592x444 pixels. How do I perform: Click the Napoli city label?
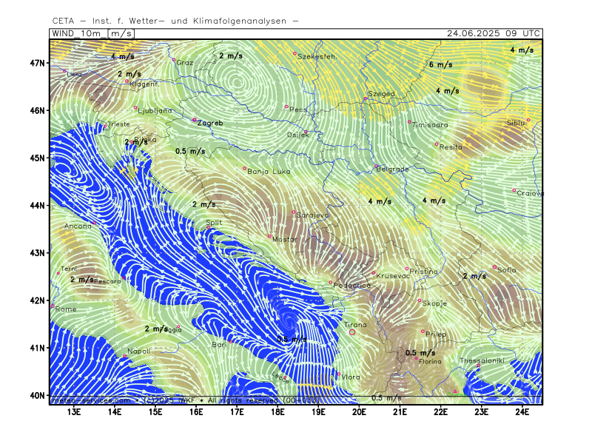click(x=139, y=351)
